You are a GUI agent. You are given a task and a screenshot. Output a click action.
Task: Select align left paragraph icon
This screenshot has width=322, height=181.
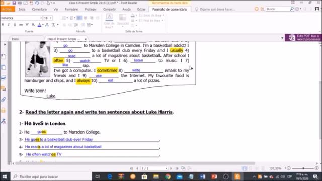pyautogui.click(x=79, y=18)
